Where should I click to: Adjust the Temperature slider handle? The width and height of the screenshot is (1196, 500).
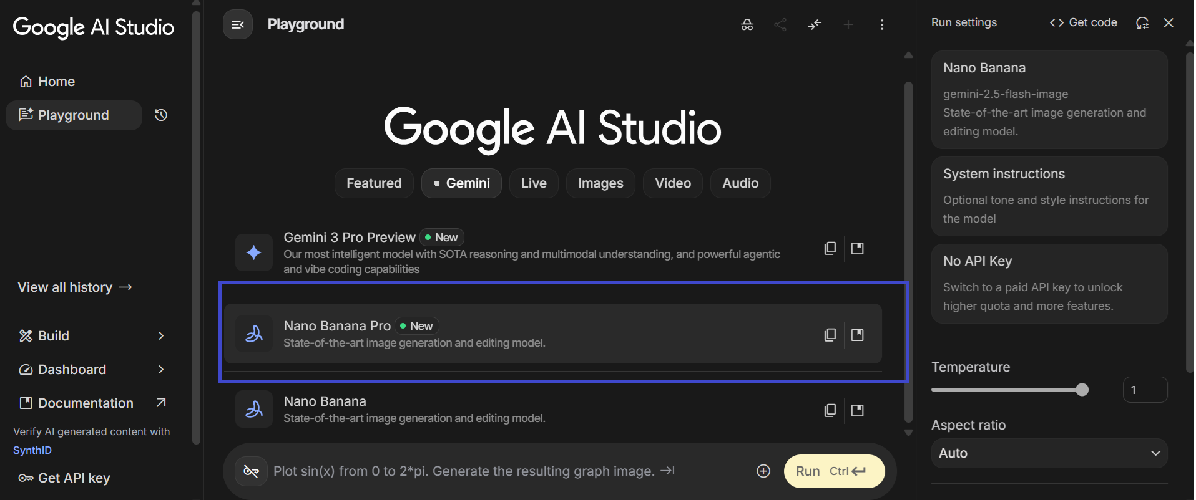pyautogui.click(x=1082, y=390)
